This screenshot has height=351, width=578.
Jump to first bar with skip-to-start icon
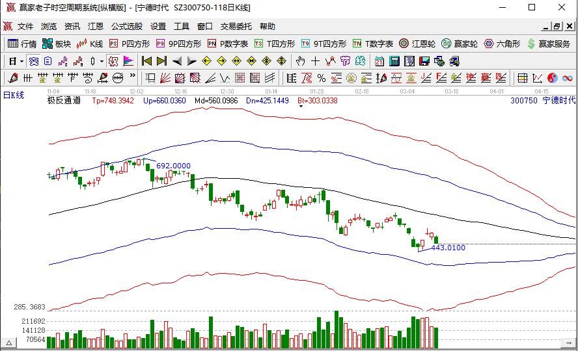146,61
